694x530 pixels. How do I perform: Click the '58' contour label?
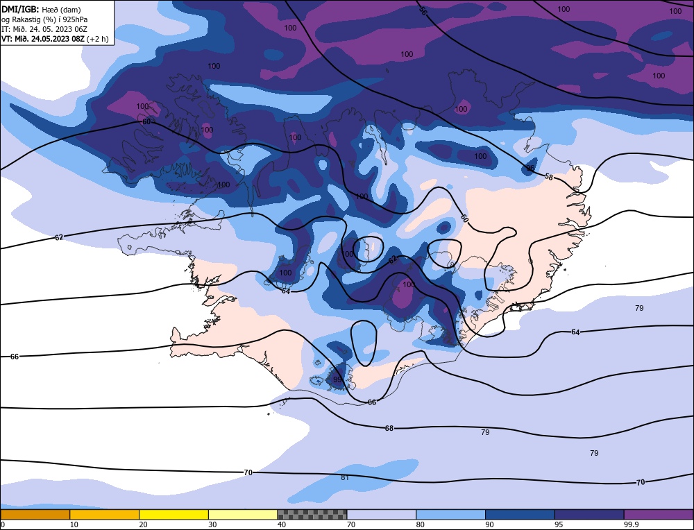click(x=549, y=177)
